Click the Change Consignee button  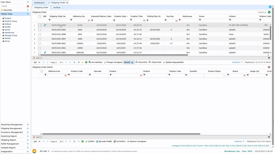click(x=113, y=62)
